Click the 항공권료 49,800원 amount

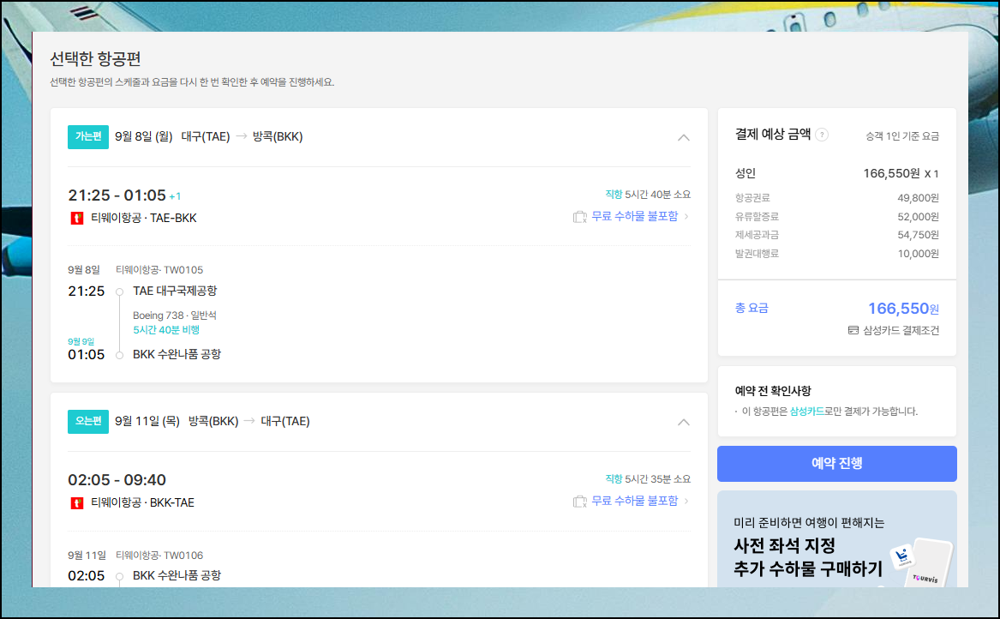pyautogui.click(x=918, y=198)
